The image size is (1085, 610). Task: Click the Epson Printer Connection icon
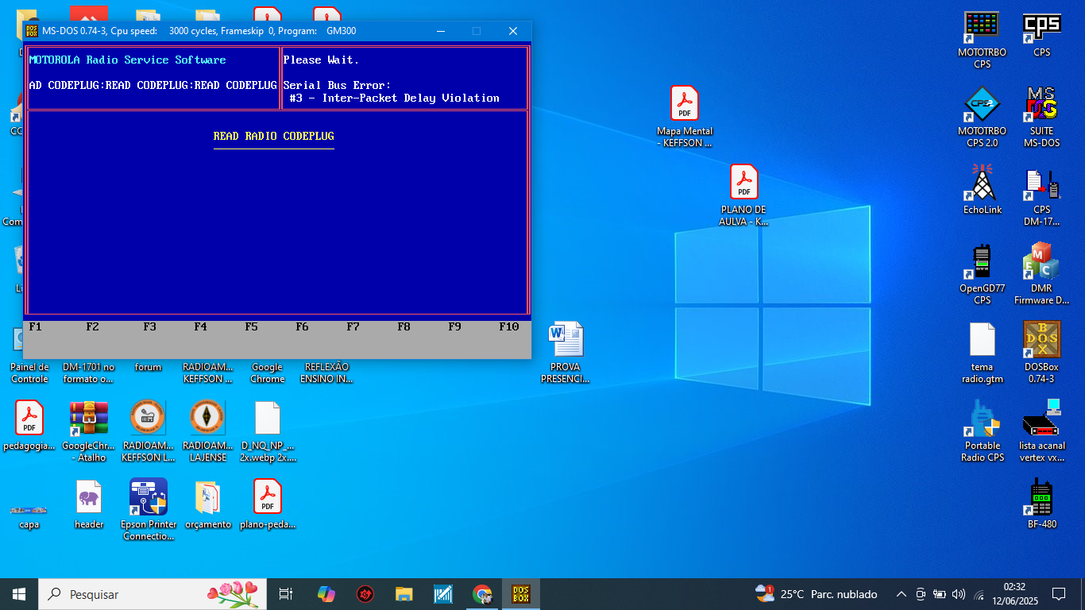tap(149, 497)
